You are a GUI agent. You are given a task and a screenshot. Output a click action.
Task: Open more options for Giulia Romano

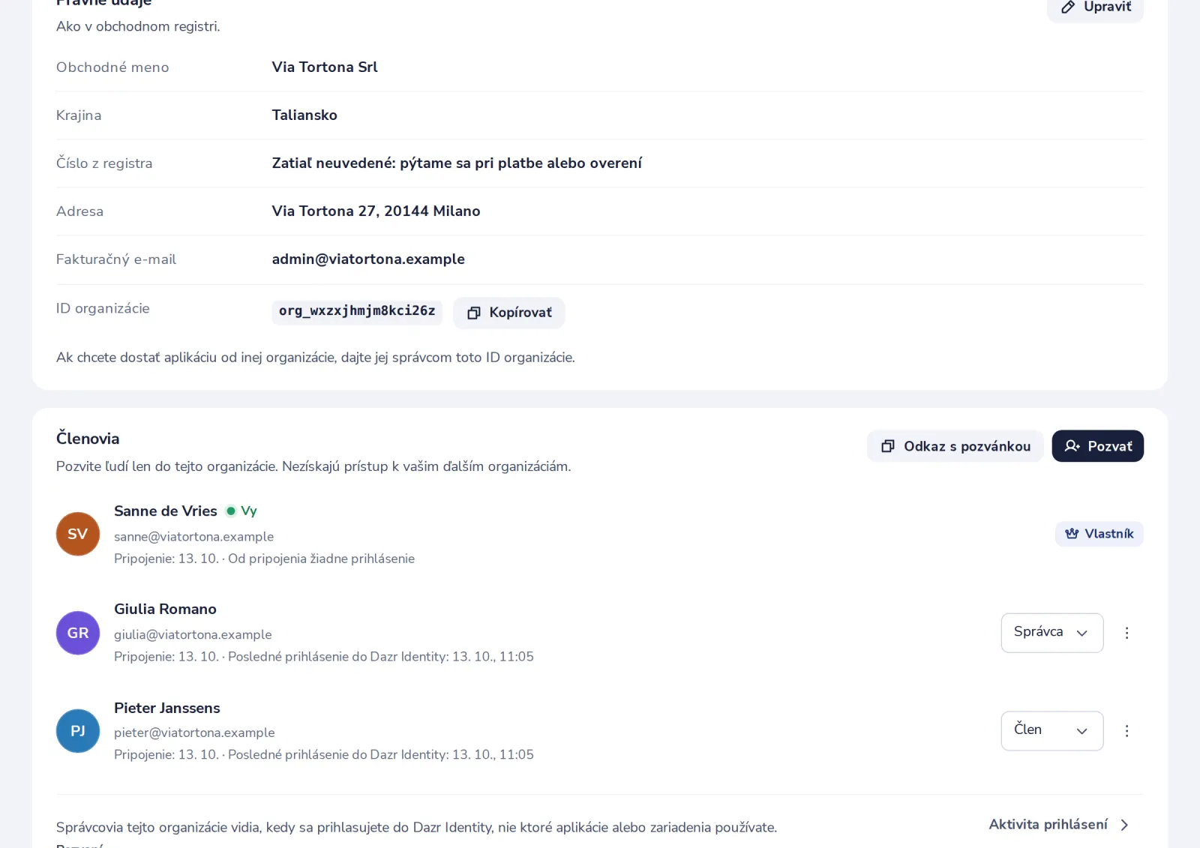click(1126, 633)
